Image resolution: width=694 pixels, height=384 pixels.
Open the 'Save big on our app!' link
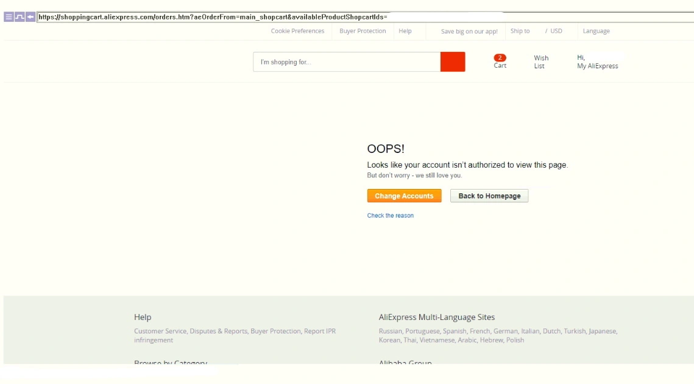click(x=469, y=32)
